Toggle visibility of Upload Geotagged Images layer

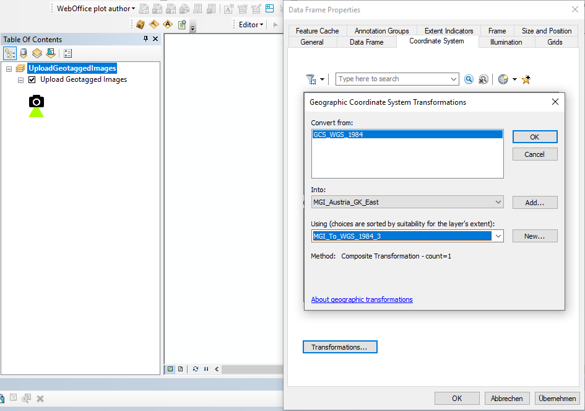[x=32, y=79]
